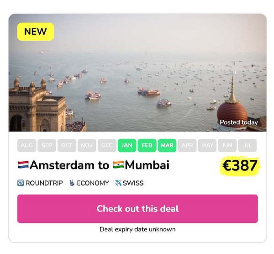This screenshot has height=254, width=274.
Task: Click the airplane icon beside SWISS
Action: coord(118,183)
